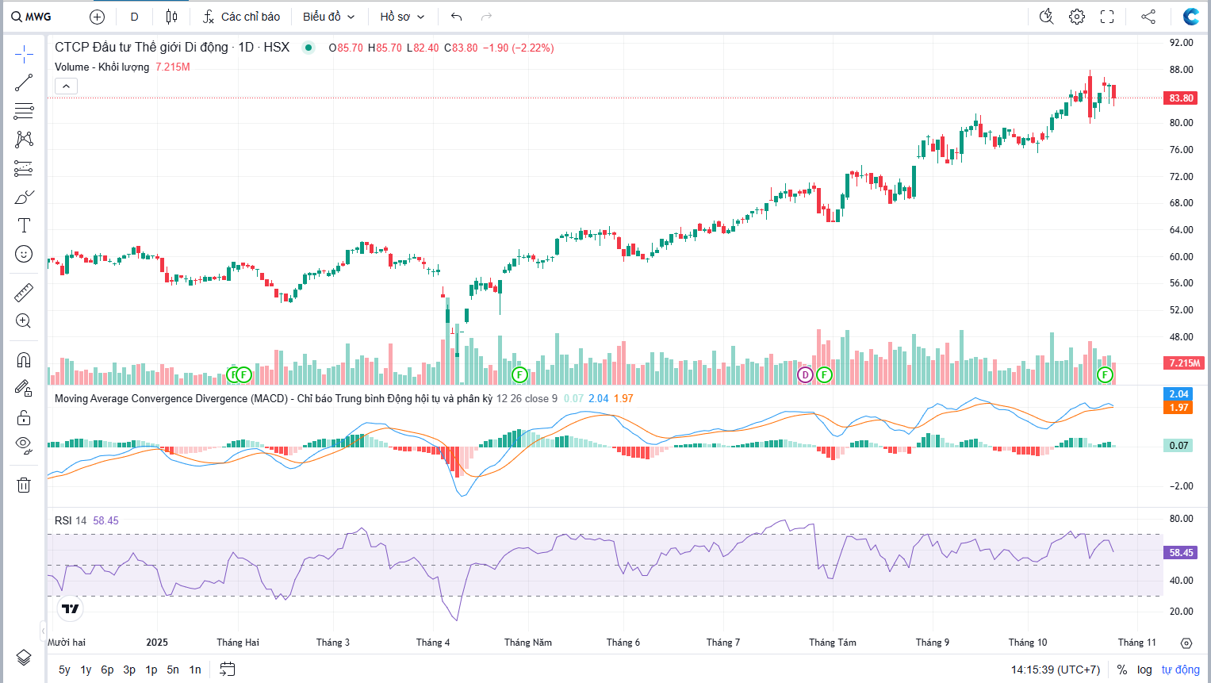
Task: Select the trend line drawing tool
Action: pyautogui.click(x=24, y=82)
